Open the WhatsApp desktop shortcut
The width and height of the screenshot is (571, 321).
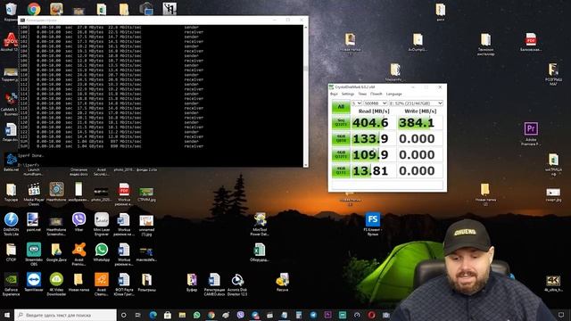101,251
